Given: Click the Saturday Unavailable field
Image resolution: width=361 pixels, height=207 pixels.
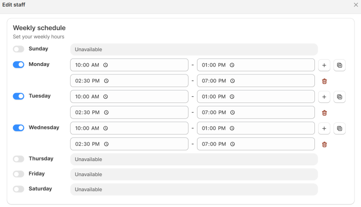Looking at the screenshot, I should coord(194,190).
